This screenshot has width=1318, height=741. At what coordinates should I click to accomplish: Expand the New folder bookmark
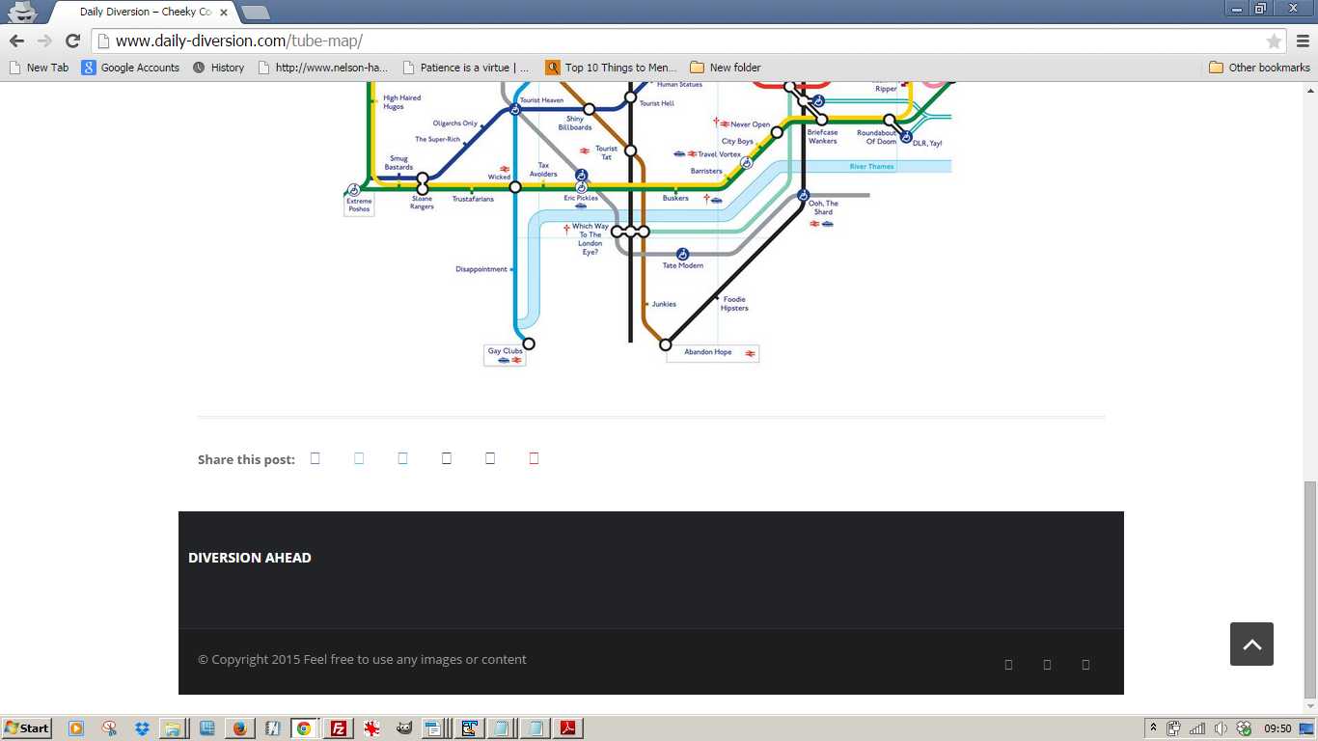pos(726,68)
